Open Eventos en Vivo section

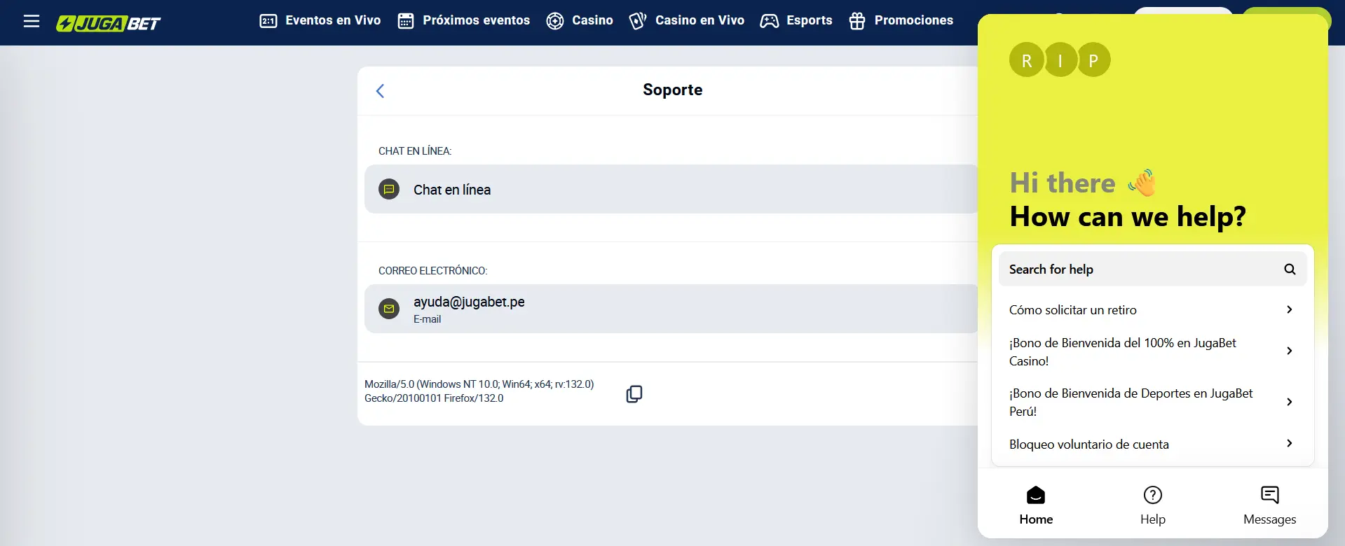point(320,20)
